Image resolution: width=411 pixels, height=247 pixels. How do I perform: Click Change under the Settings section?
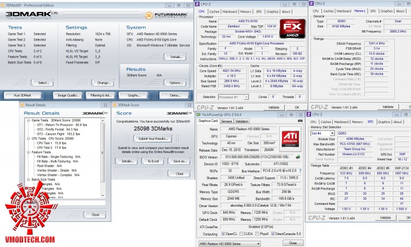[104, 83]
